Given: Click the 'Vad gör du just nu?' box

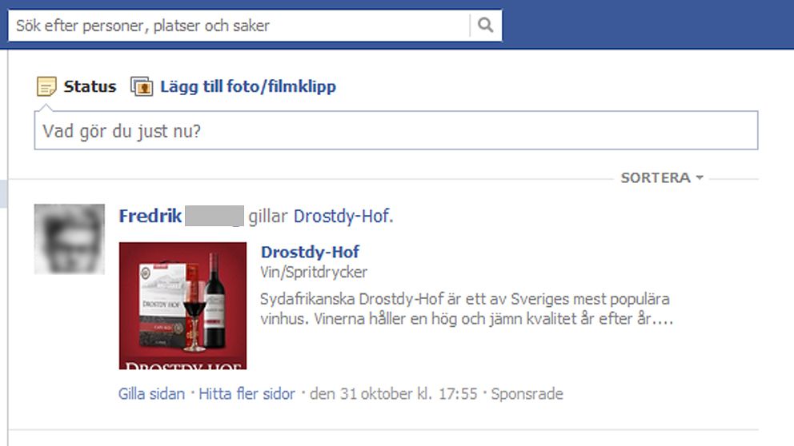Looking at the screenshot, I should (396, 130).
